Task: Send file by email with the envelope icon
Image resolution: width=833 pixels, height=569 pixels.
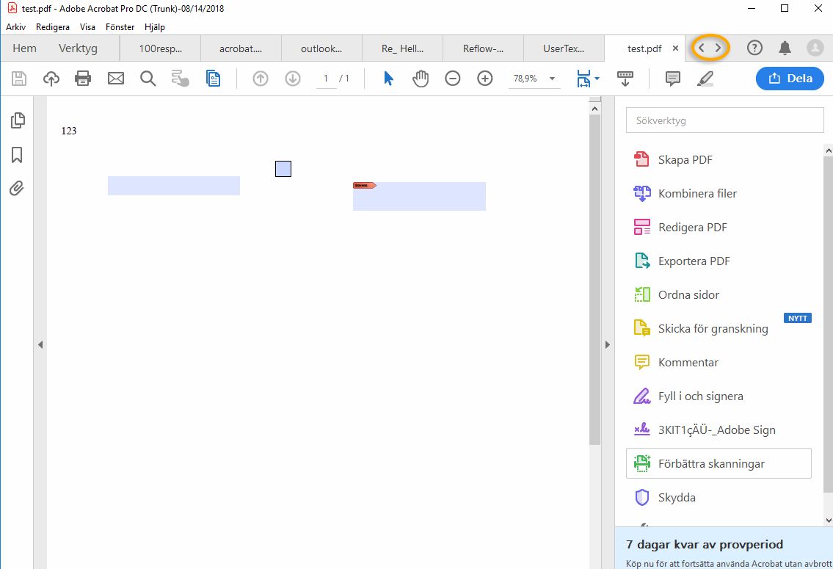Action: click(x=116, y=79)
